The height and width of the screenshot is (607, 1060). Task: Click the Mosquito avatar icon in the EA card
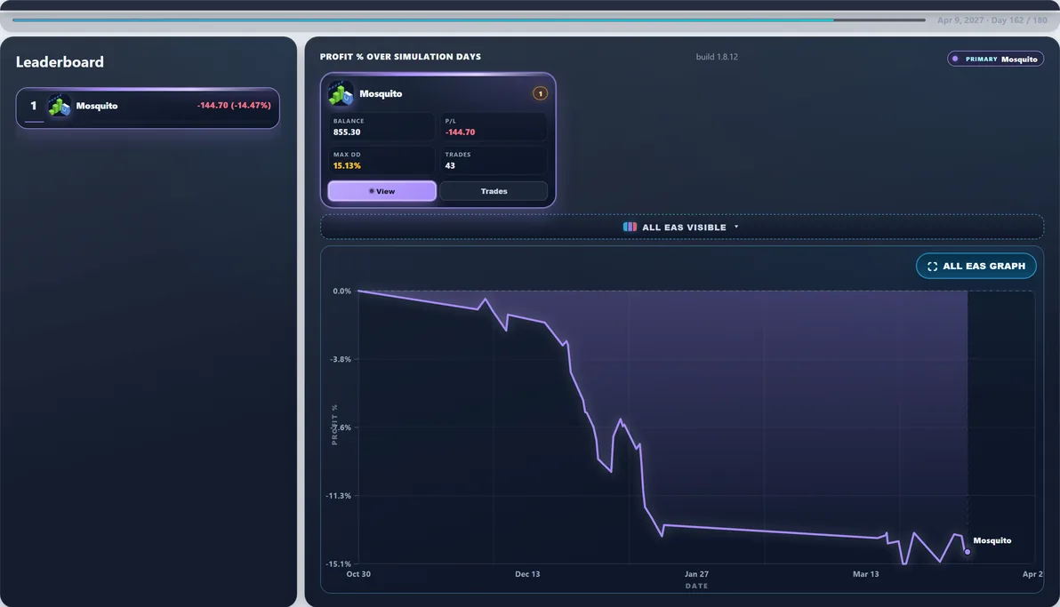[x=341, y=94]
